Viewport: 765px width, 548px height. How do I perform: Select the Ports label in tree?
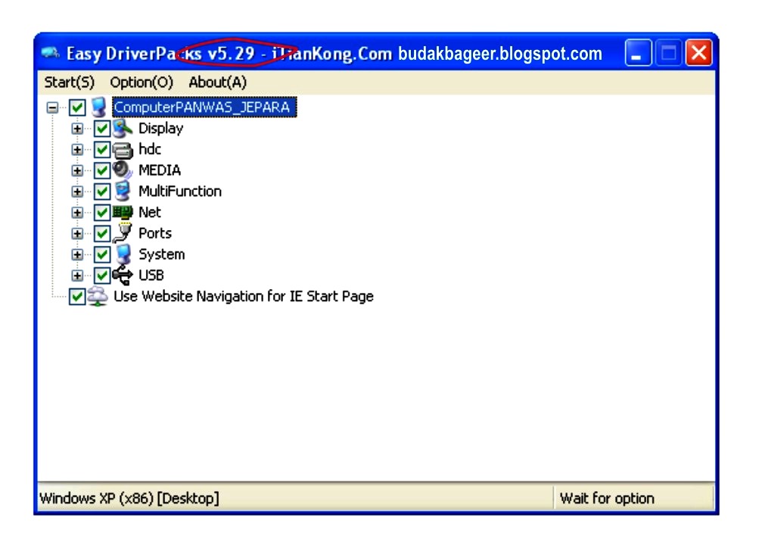tap(155, 233)
